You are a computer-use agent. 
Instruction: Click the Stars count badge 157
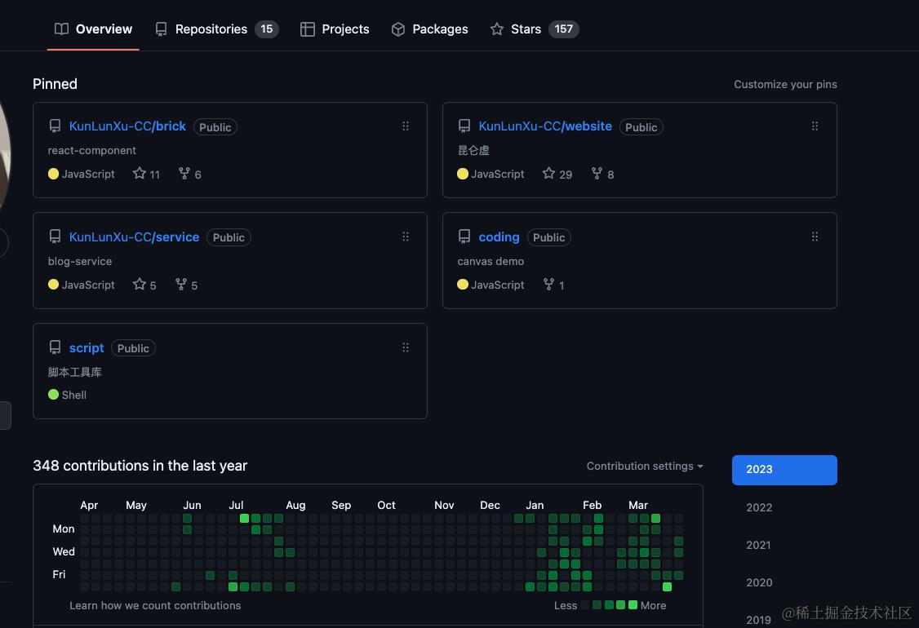point(564,29)
